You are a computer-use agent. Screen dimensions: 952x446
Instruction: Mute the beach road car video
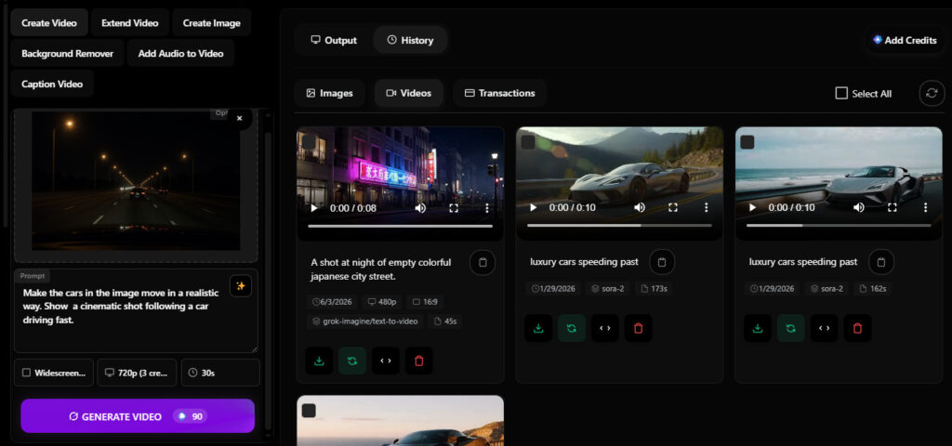point(858,207)
